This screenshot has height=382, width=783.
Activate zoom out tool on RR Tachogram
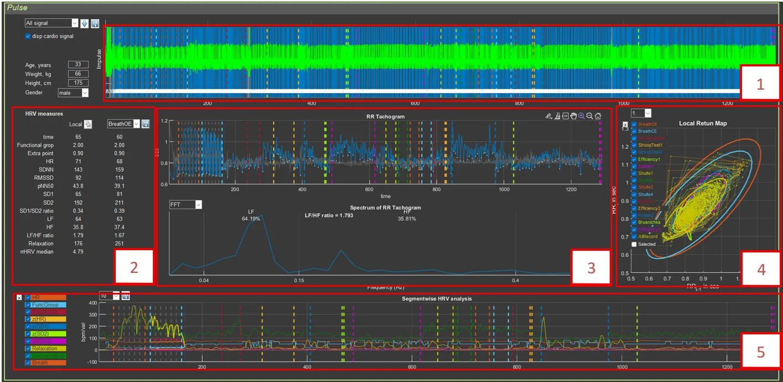[590, 116]
